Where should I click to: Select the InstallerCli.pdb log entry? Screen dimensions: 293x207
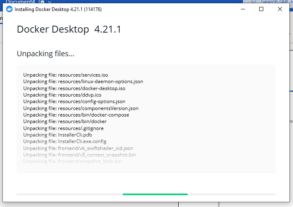pyautogui.click(x=55, y=135)
